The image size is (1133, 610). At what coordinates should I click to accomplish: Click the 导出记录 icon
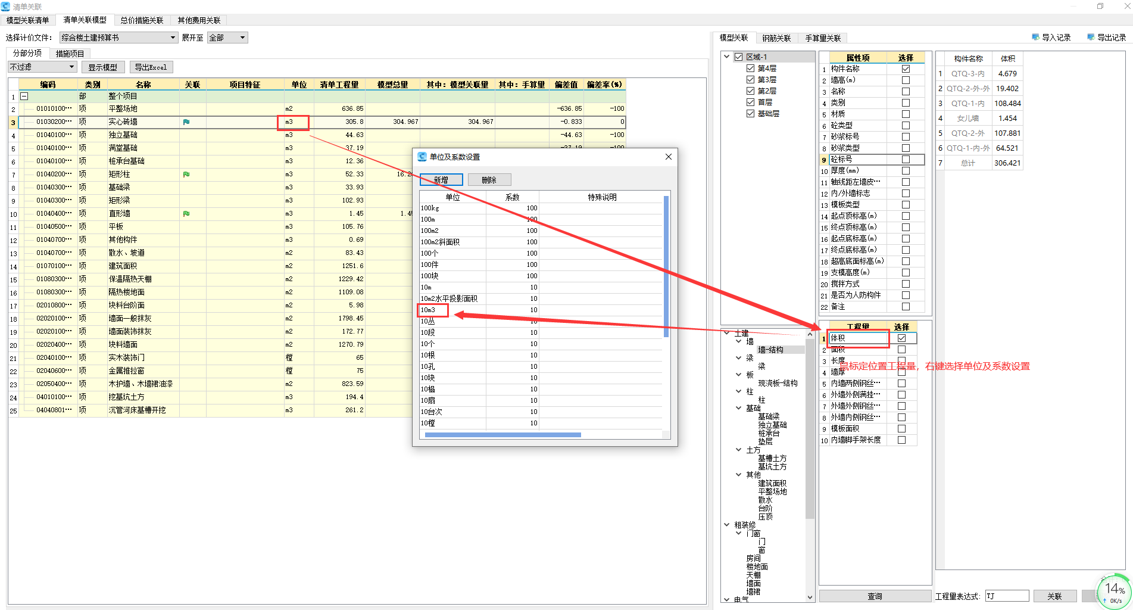(1091, 37)
